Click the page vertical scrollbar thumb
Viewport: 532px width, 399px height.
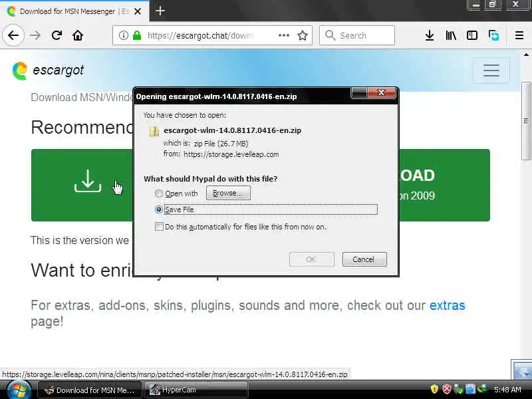526,121
